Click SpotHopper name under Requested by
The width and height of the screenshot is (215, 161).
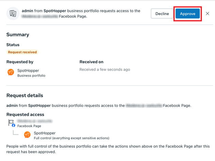point(28,70)
